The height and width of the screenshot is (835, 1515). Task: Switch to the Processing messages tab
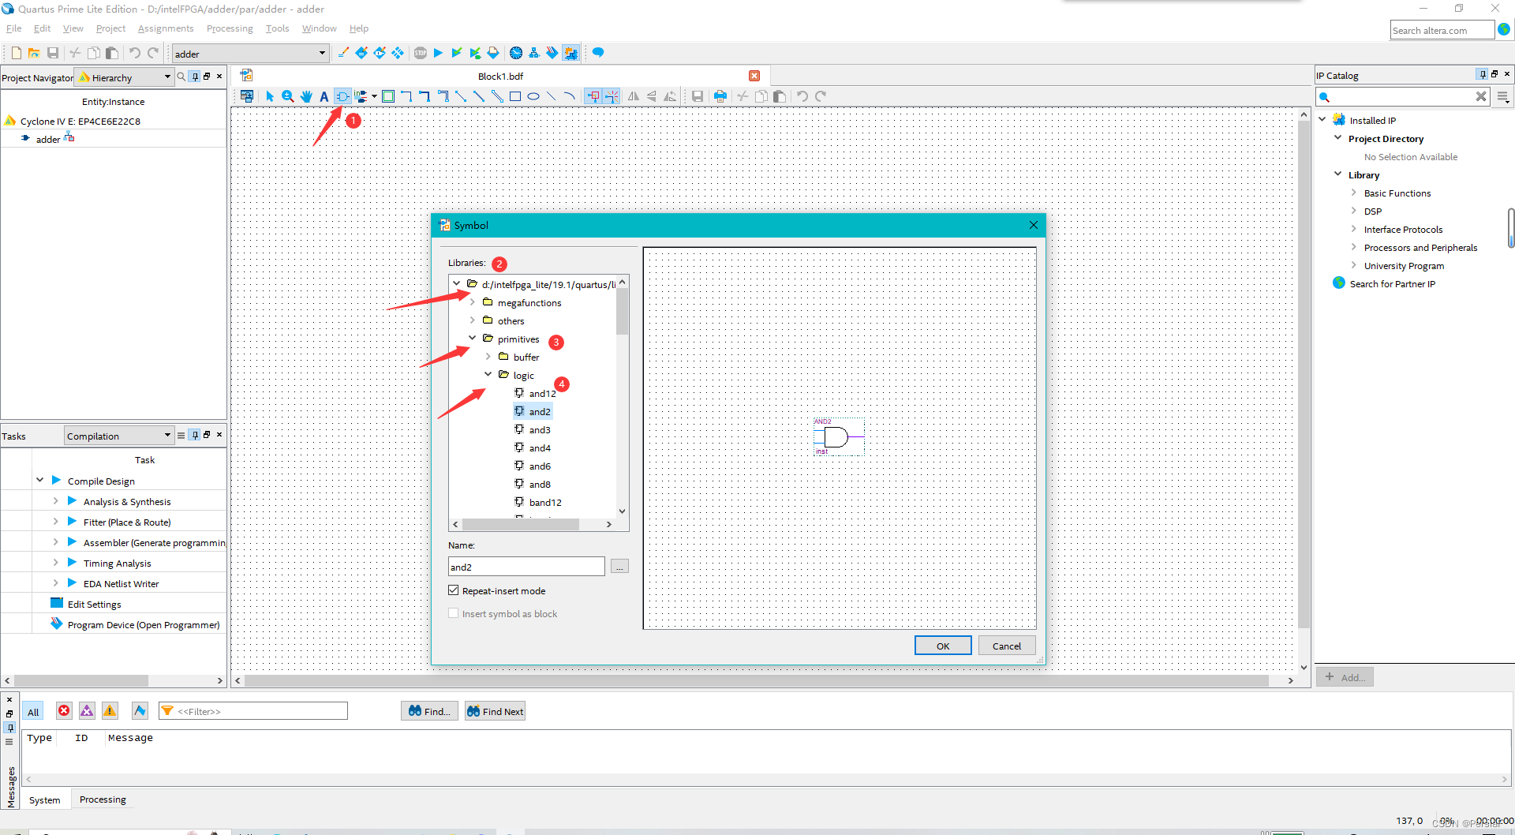[103, 799]
